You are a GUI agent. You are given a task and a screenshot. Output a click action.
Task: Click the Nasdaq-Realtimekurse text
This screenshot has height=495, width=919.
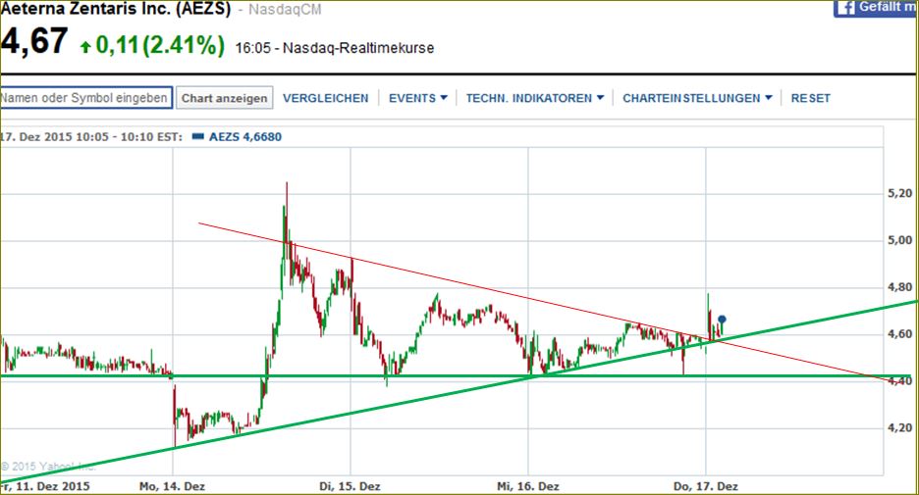(358, 48)
